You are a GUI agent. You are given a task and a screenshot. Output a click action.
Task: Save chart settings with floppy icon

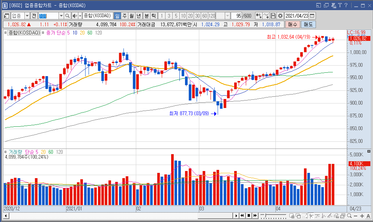tap(273, 16)
